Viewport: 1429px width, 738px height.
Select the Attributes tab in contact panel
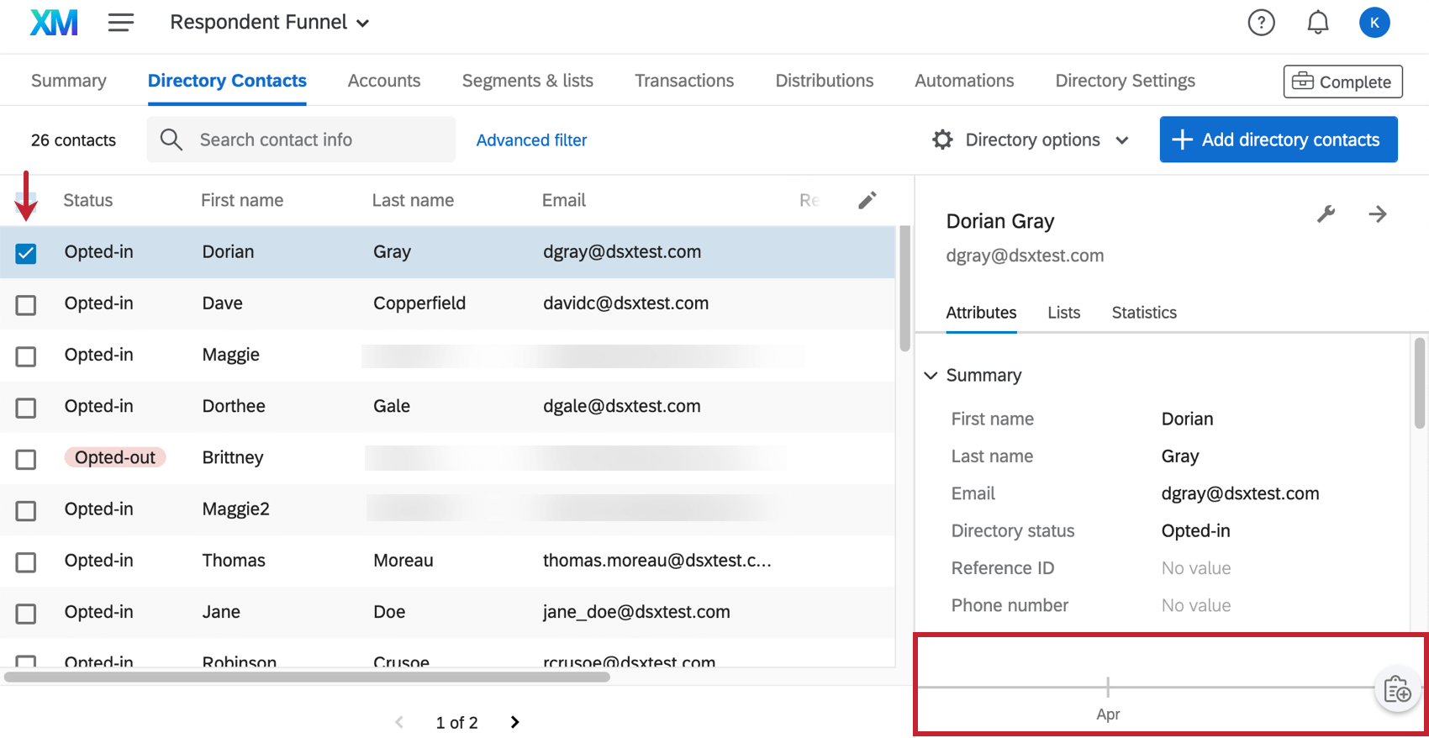click(981, 313)
